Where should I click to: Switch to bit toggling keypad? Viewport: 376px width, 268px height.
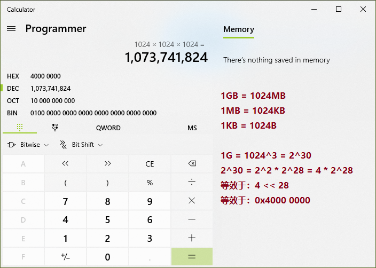(x=55, y=128)
